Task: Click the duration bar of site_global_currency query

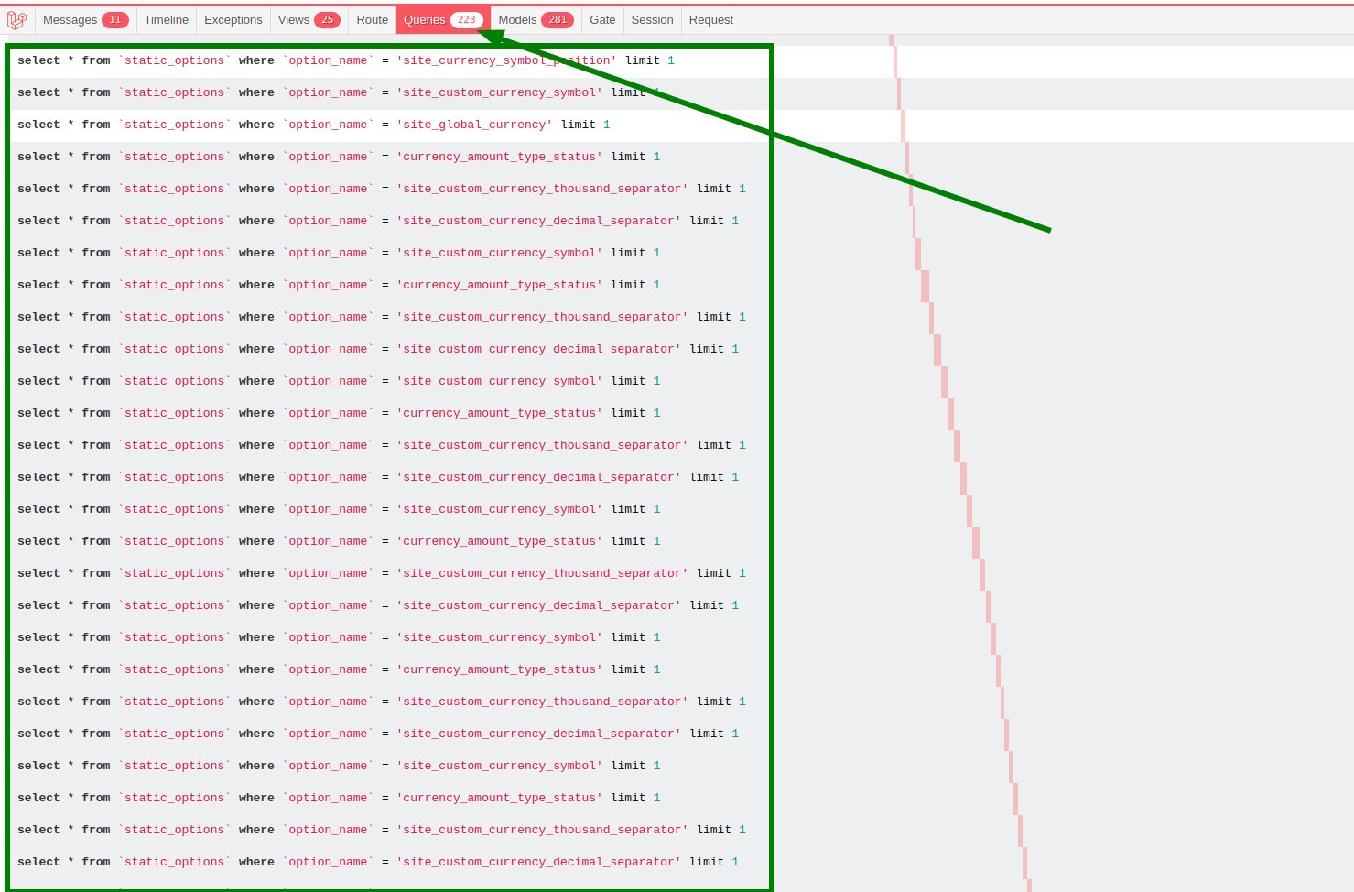Action: [903, 125]
